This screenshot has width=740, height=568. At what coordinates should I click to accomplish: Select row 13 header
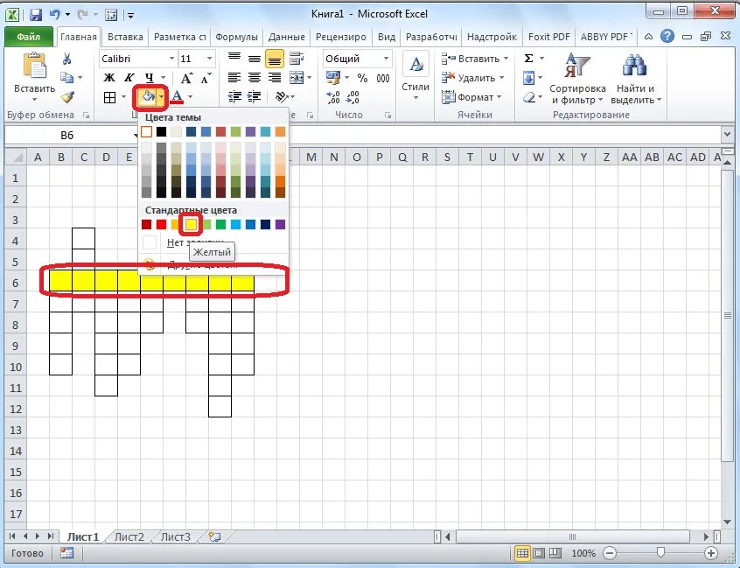coord(16,430)
